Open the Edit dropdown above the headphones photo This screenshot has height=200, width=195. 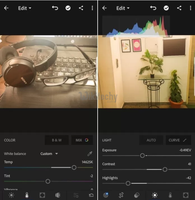(x=25, y=8)
